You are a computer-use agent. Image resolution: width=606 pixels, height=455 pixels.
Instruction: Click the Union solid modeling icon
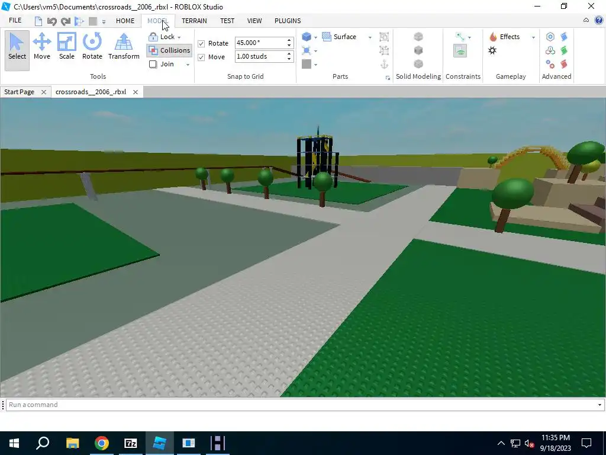pos(418,36)
